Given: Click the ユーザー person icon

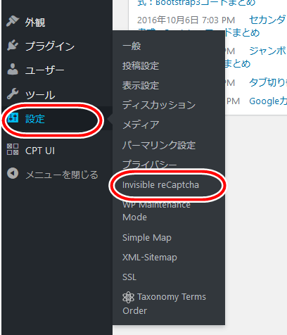Looking at the screenshot, I should point(13,69).
